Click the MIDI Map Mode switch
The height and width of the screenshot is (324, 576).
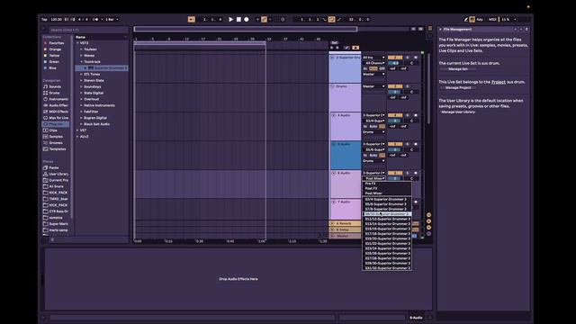coord(492,19)
